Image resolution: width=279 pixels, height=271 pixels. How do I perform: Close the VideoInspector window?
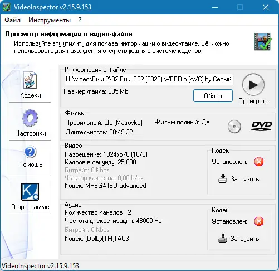pyautogui.click(x=266, y=7)
